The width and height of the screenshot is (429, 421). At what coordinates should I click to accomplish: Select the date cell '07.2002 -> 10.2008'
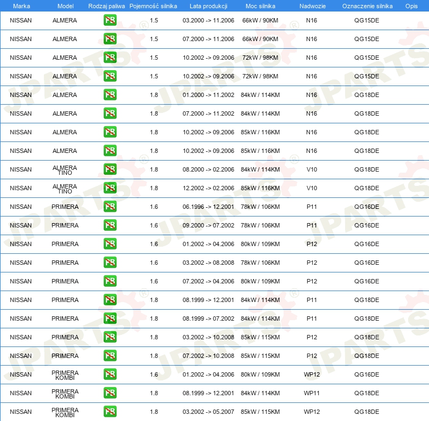pos(208,356)
